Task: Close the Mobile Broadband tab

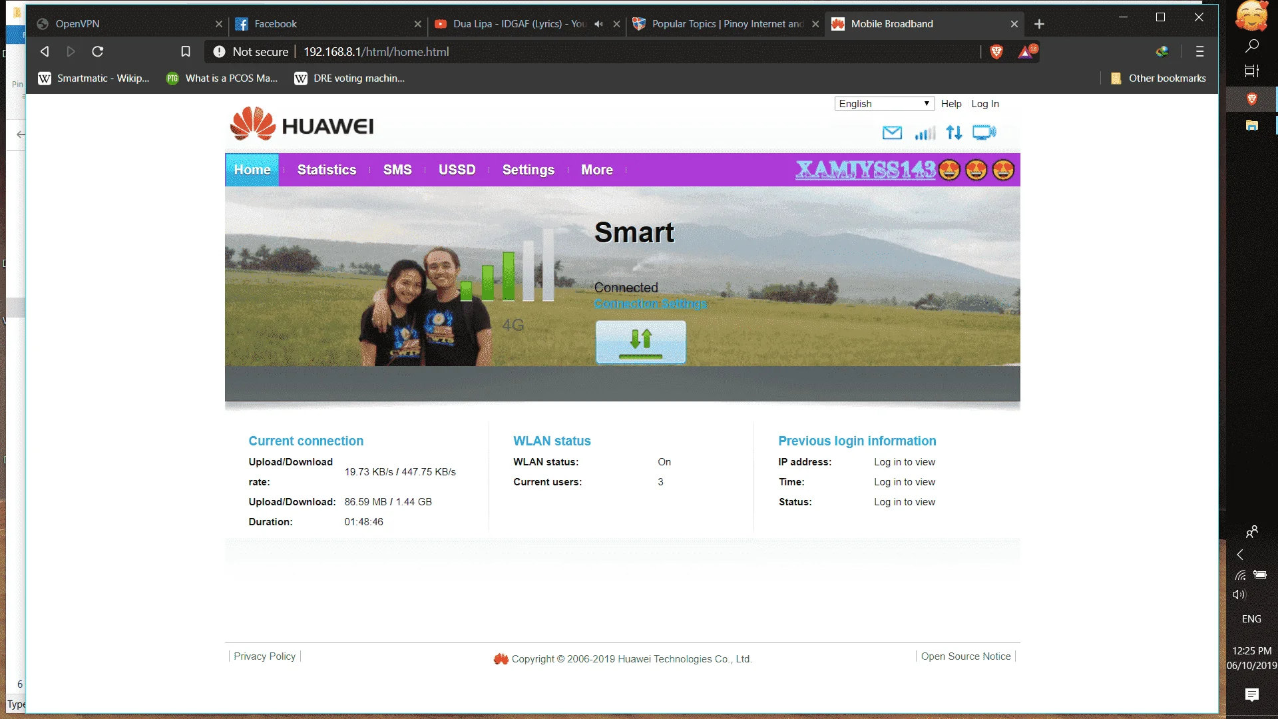Action: tap(1014, 24)
